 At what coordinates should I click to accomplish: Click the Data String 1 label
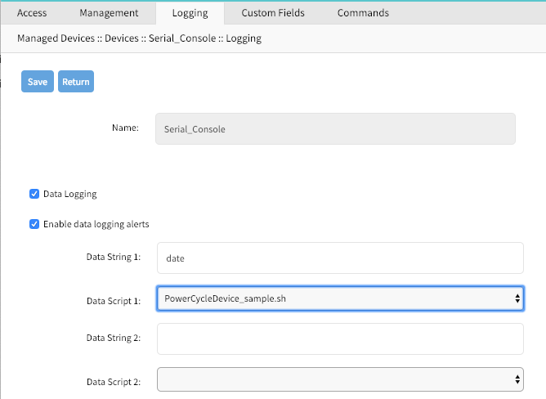click(x=114, y=258)
